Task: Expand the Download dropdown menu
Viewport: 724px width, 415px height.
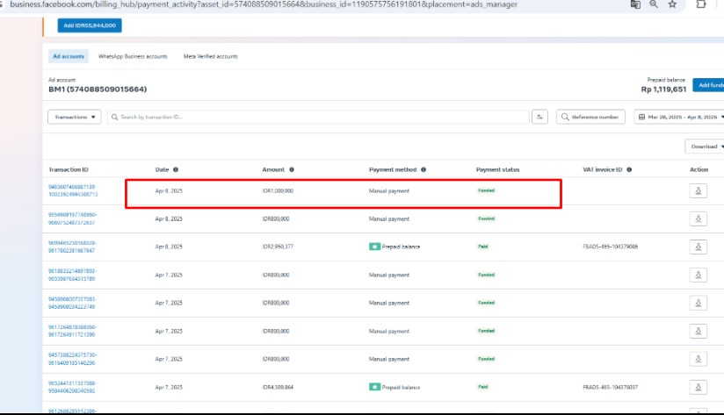Action: pos(704,147)
